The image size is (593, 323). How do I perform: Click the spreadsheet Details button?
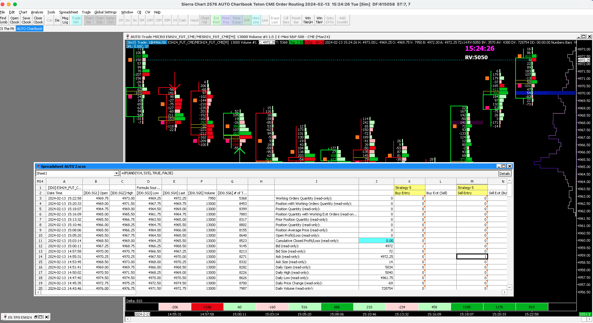click(x=504, y=174)
